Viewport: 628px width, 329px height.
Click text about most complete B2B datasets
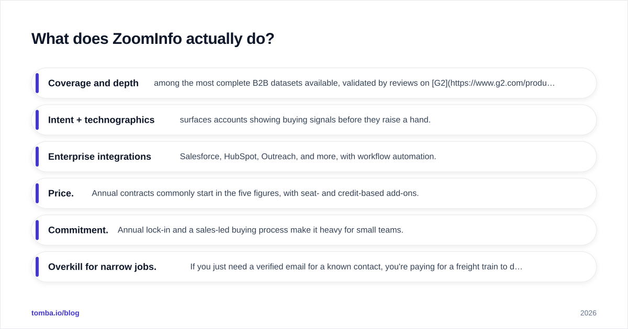point(354,83)
